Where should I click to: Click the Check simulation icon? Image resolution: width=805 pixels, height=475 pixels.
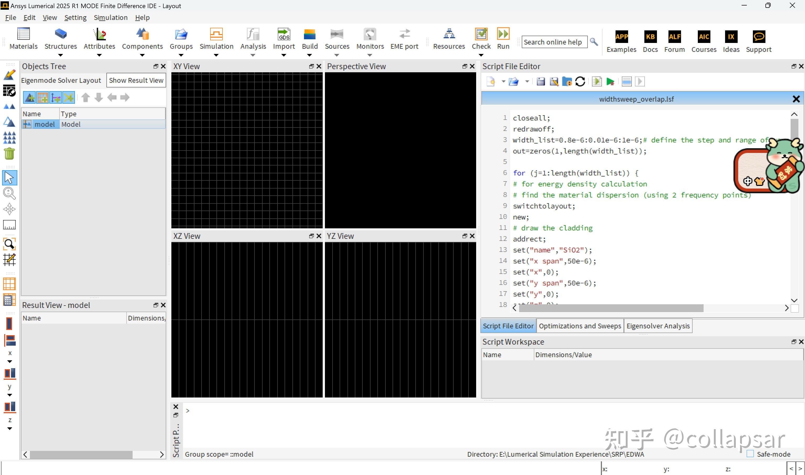[x=481, y=34]
